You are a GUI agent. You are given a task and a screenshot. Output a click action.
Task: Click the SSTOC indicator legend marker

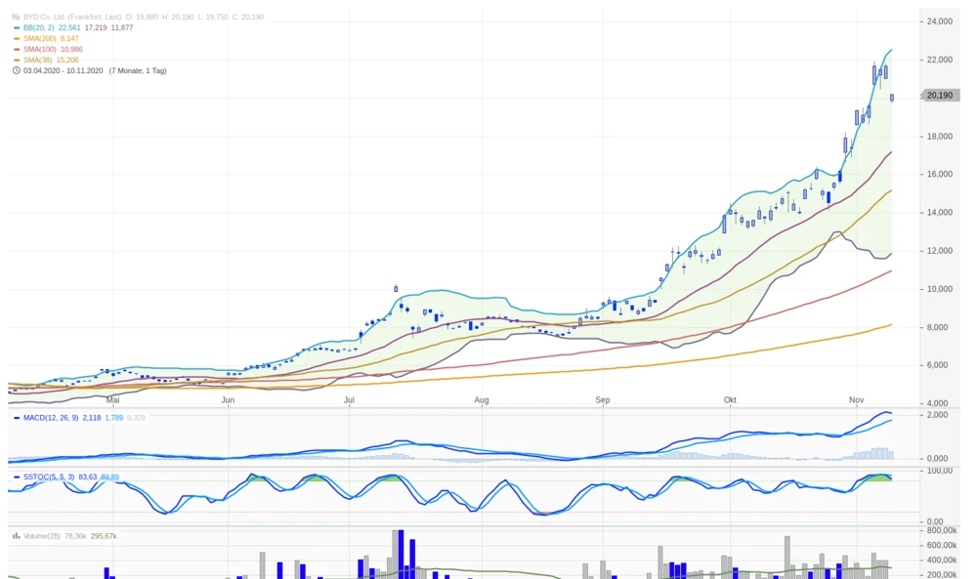coord(16,476)
